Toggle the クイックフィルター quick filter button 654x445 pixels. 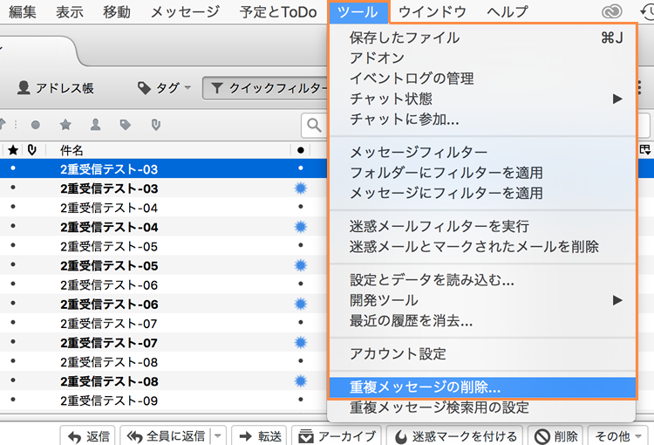pos(267,88)
